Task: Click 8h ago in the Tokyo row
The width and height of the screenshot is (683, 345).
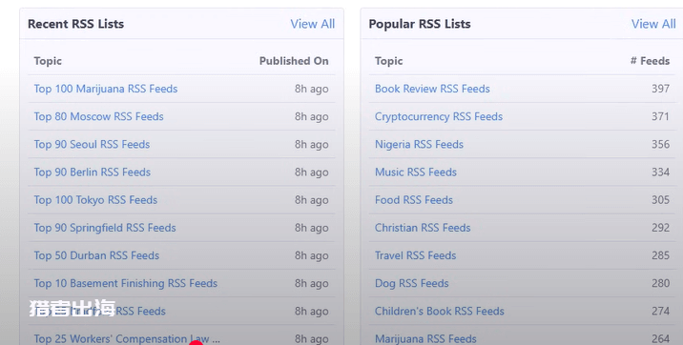Action: click(x=311, y=200)
